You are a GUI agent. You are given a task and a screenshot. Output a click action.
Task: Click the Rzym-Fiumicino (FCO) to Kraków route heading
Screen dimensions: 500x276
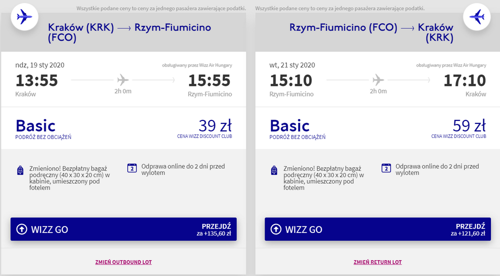click(371, 32)
